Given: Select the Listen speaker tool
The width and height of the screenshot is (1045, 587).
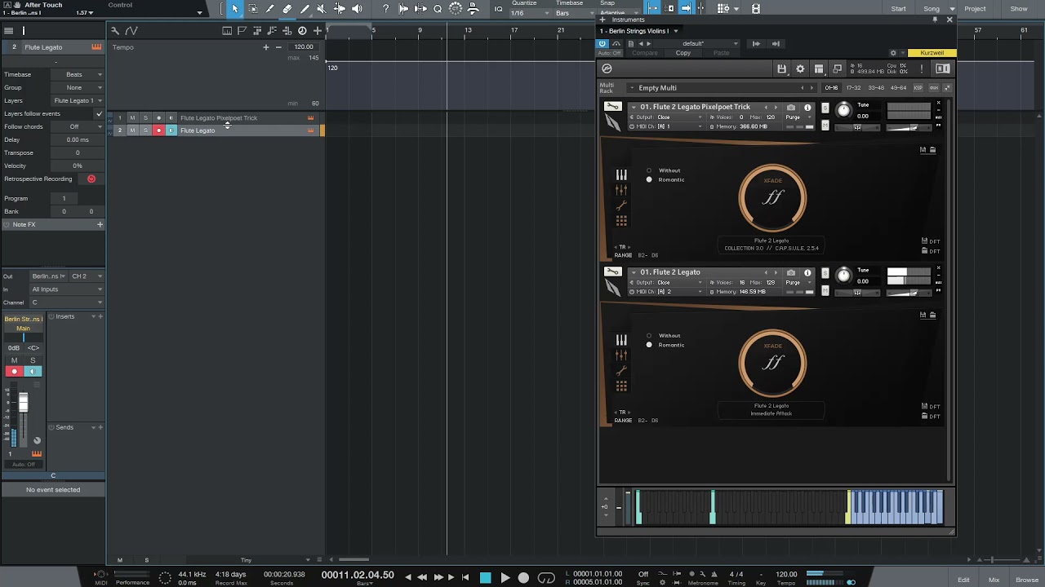Looking at the screenshot, I should point(356,9).
